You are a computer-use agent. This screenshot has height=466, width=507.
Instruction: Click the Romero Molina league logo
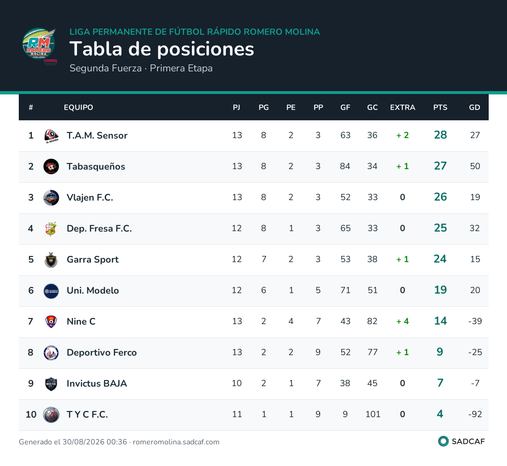[x=39, y=46]
